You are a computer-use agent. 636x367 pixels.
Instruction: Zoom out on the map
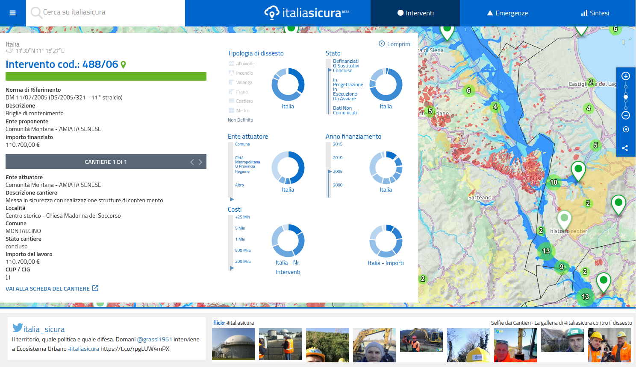[626, 115]
